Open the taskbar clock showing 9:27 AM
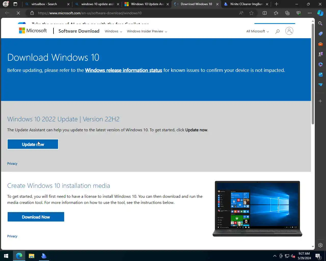 coord(304,256)
